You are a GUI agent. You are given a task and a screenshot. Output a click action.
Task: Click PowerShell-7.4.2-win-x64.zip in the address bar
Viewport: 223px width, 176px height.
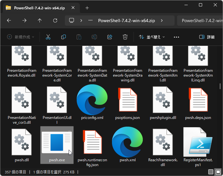click(x=126, y=21)
